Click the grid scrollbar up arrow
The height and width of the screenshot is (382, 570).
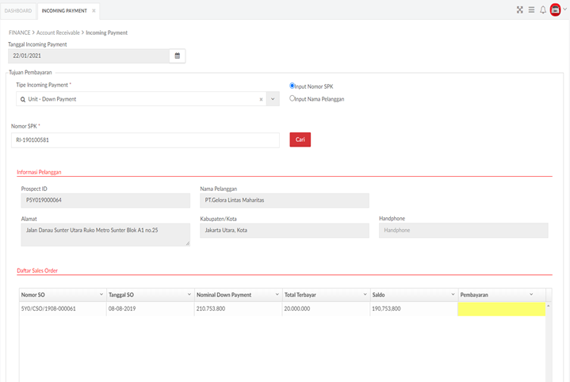(x=548, y=306)
